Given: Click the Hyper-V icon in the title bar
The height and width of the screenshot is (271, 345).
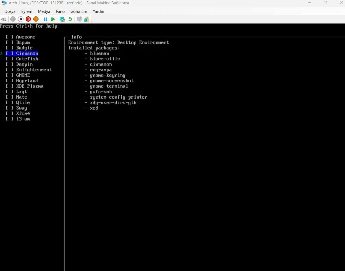Looking at the screenshot, I should (4, 3).
